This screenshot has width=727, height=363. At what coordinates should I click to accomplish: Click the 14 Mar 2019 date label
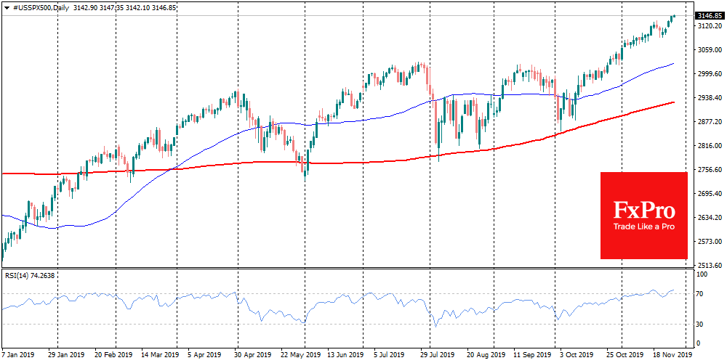[x=160, y=356]
